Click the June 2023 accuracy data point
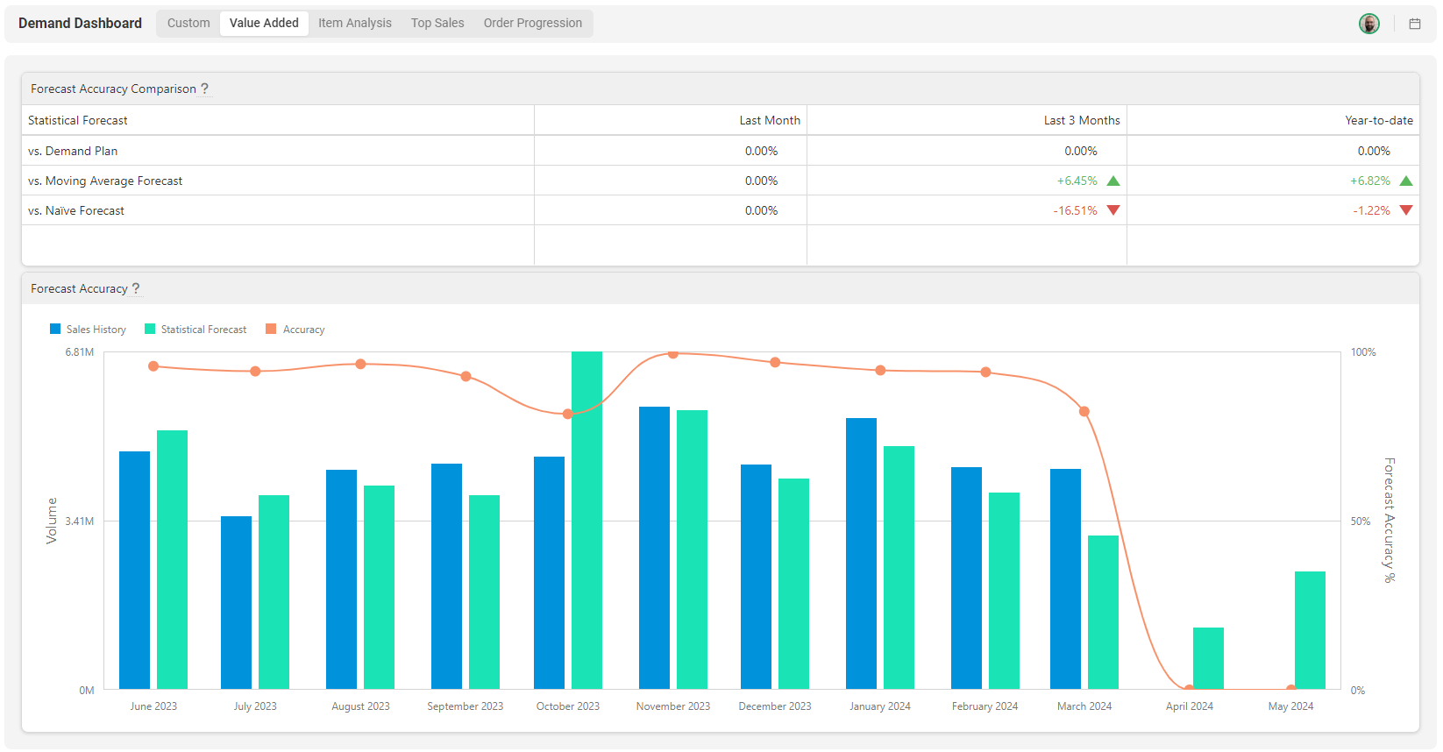This screenshot has width=1443, height=752. click(153, 366)
